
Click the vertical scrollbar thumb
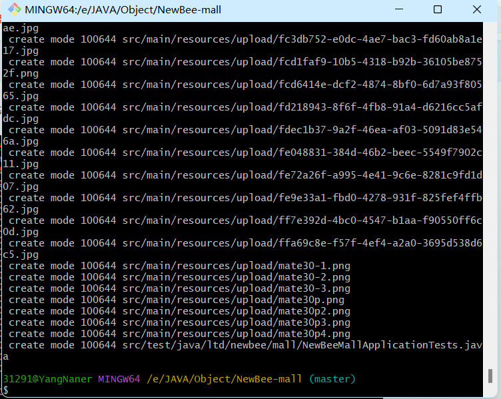tap(490, 375)
